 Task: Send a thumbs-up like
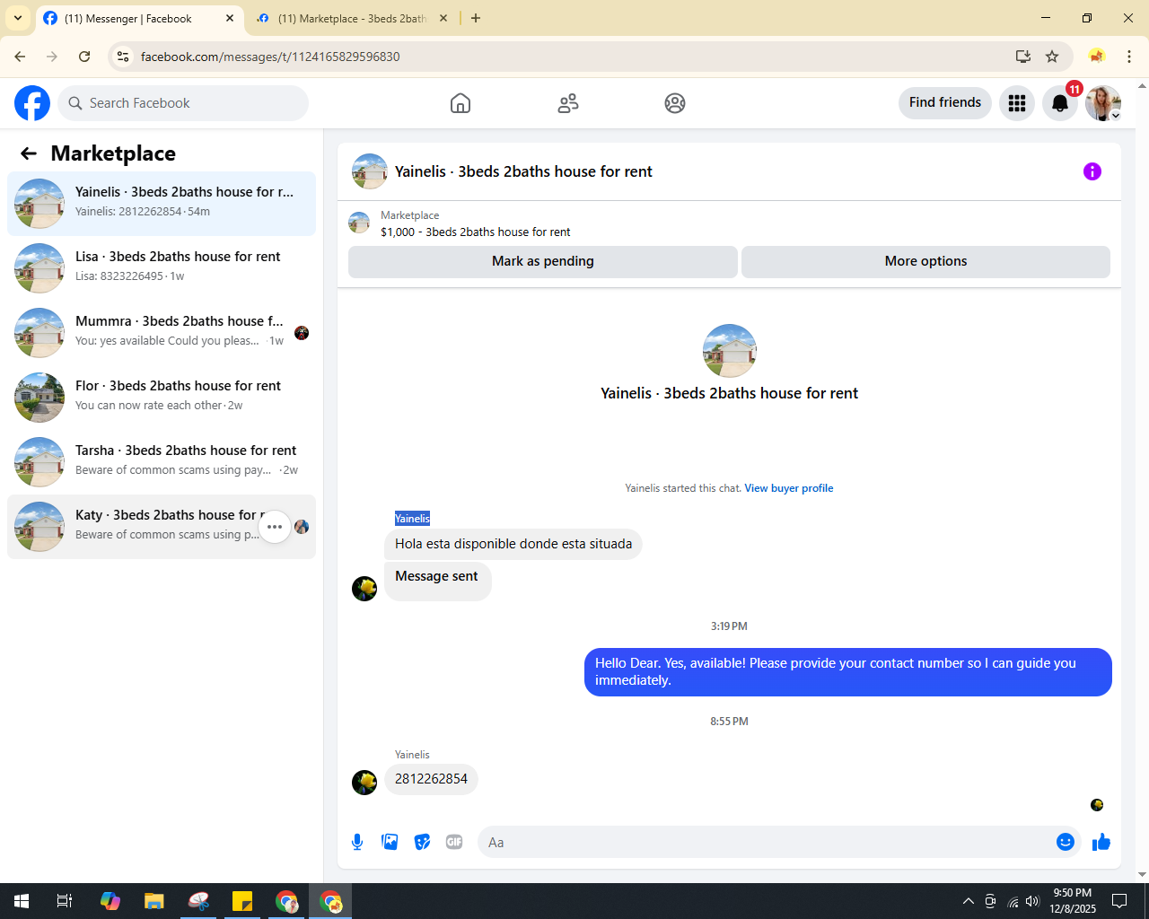click(x=1101, y=842)
